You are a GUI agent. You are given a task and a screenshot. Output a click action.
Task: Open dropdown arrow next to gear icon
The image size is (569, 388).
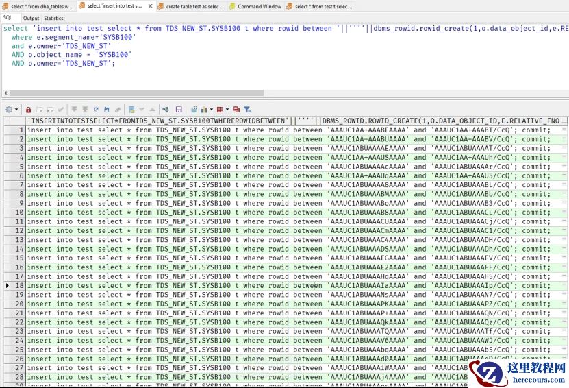click(16, 110)
